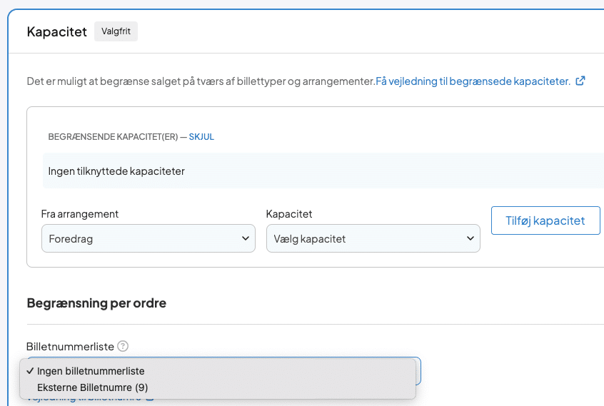
Task: Open the Fra arrangement dropdown showing Foredrag
Action: tap(148, 239)
